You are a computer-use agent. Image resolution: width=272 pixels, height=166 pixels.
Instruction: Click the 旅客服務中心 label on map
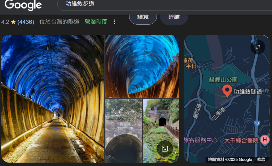coord(201,140)
